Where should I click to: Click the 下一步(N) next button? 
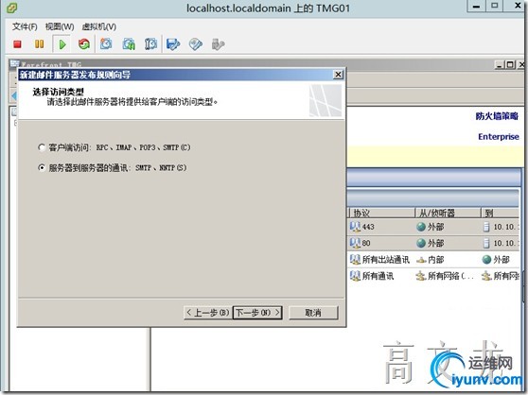pyautogui.click(x=257, y=313)
